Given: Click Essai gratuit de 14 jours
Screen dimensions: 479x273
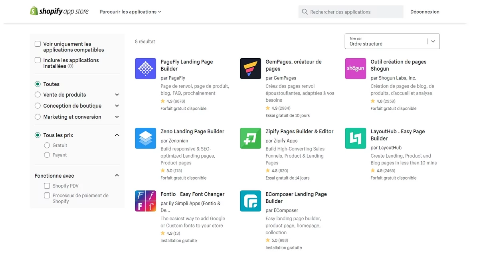Looking at the screenshot, I should [x=287, y=178].
